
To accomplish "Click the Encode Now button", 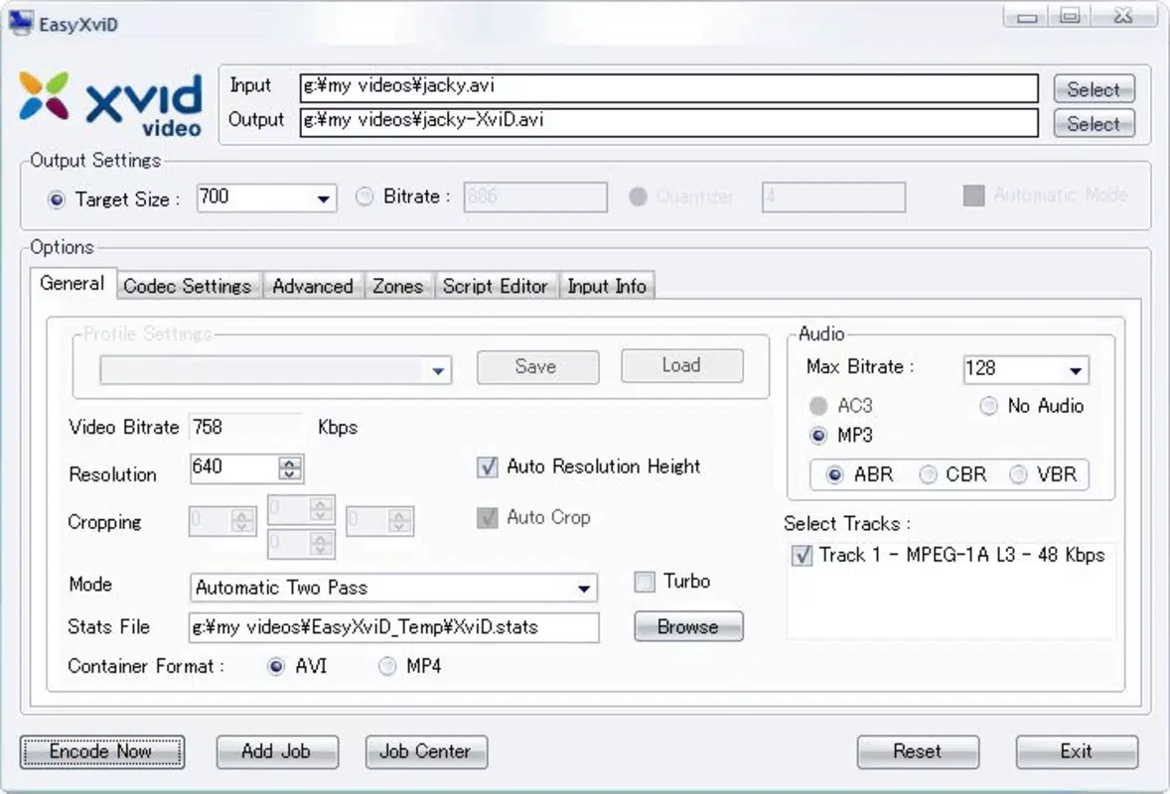I will click(x=101, y=751).
